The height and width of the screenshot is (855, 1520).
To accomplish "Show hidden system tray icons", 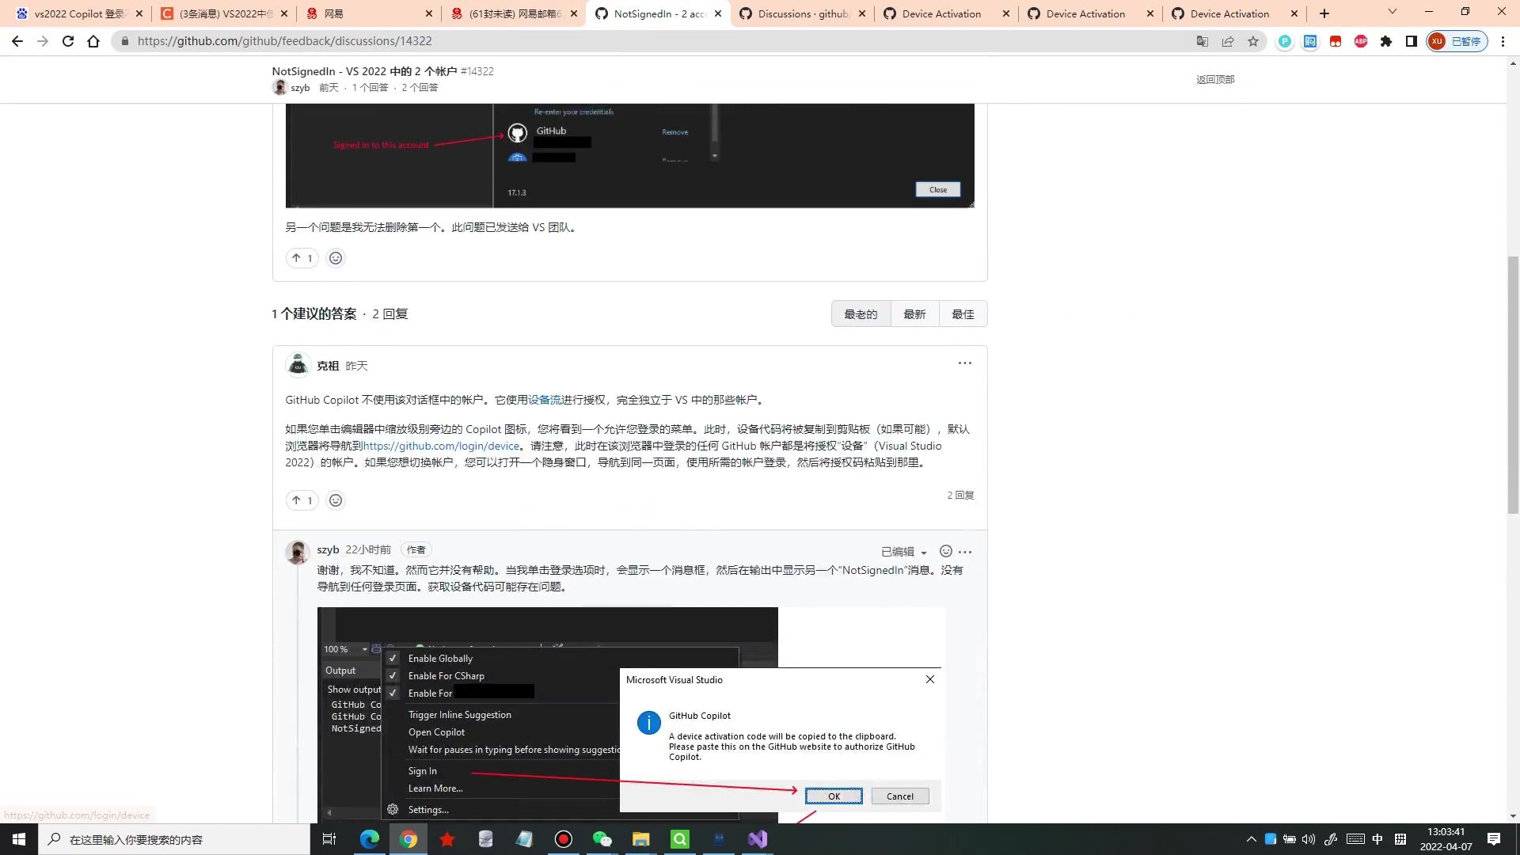I will pyautogui.click(x=1252, y=839).
